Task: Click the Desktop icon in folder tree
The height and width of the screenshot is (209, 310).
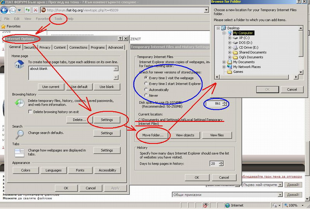Action: tap(224, 28)
